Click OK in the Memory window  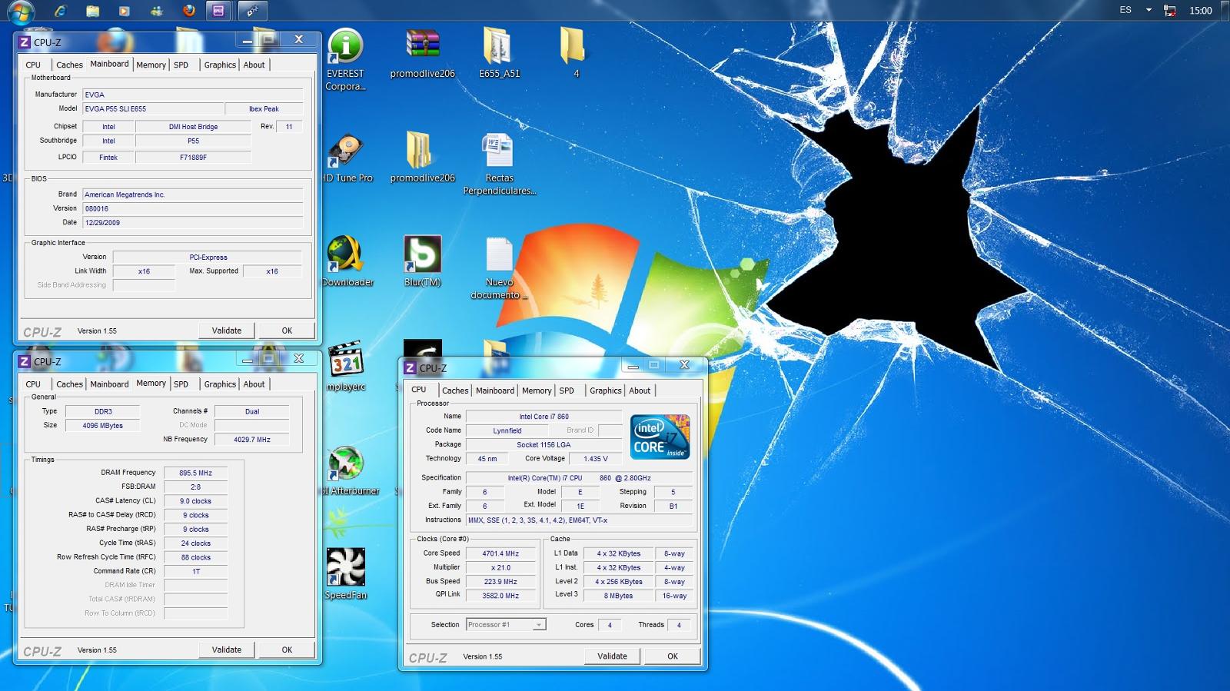[x=287, y=649]
